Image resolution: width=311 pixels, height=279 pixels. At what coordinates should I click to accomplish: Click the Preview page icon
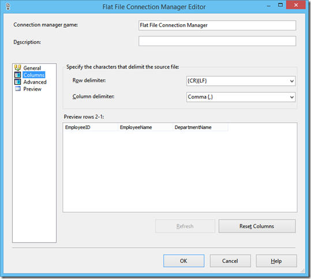(x=18, y=89)
